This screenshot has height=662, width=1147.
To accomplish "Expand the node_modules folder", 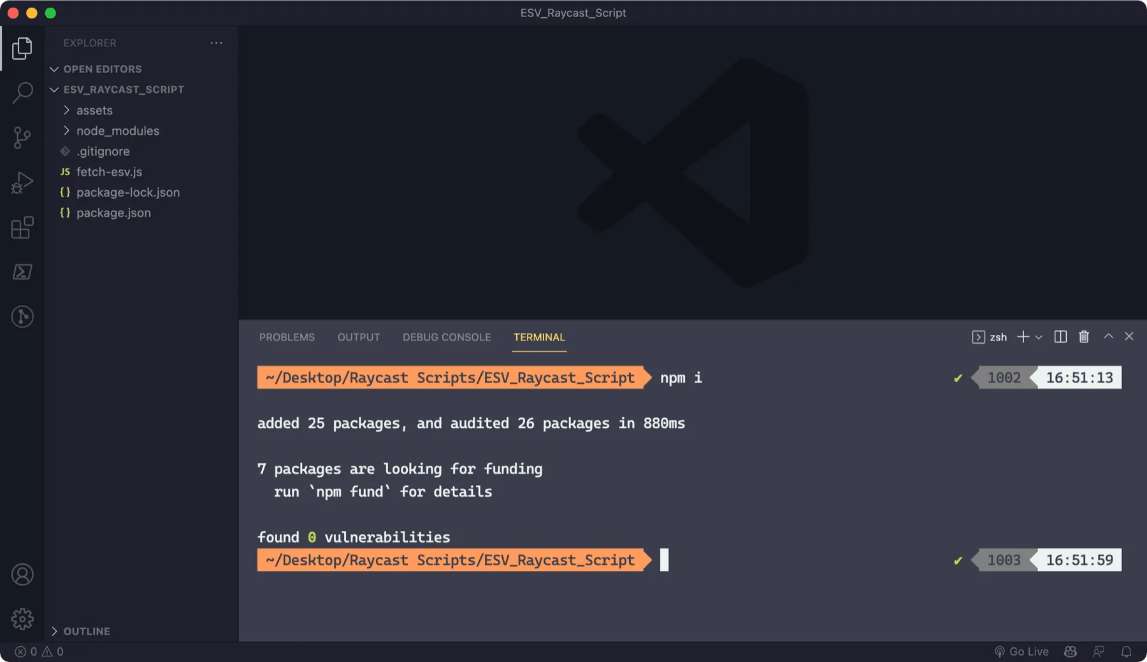I will click(118, 130).
